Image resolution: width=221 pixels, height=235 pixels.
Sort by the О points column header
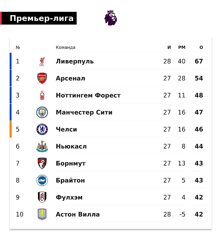(201, 47)
